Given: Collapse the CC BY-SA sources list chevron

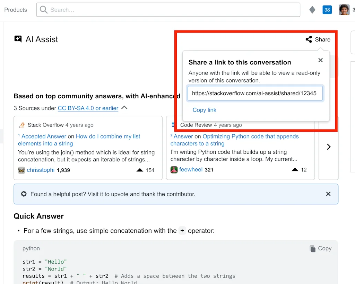Looking at the screenshot, I should coord(124,108).
